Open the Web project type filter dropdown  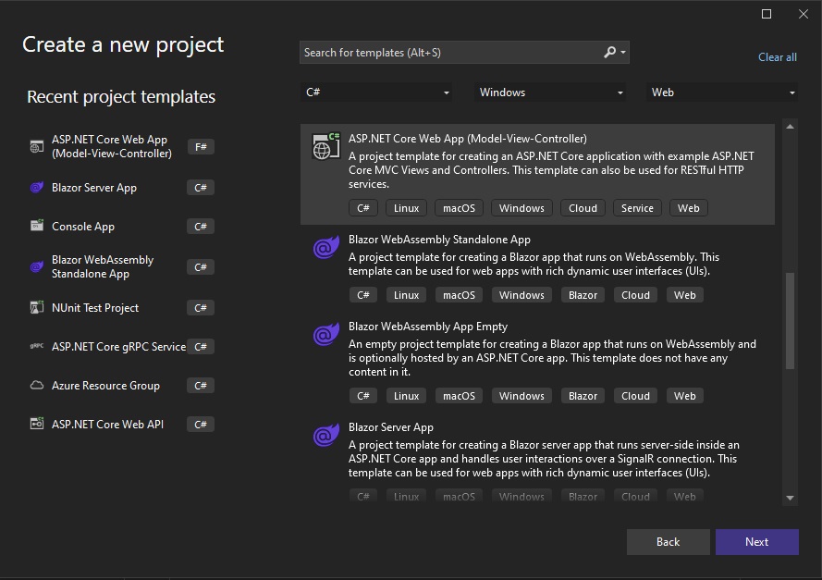722,93
